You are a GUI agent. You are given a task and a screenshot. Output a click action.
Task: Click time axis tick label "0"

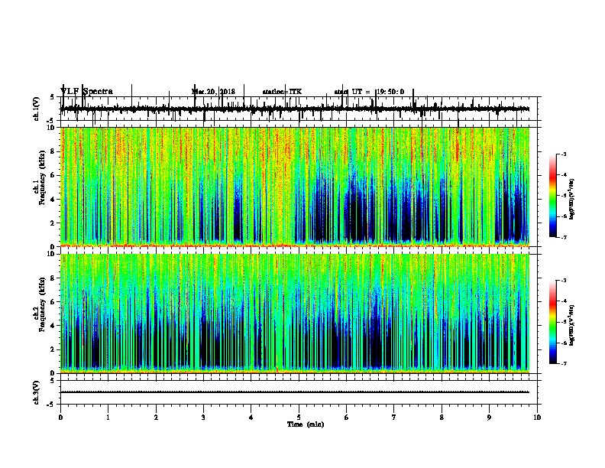click(x=60, y=418)
